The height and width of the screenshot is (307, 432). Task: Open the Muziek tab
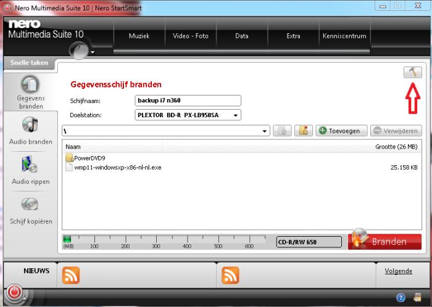pos(139,36)
